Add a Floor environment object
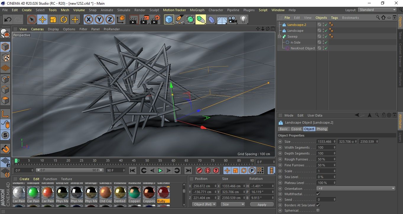Viewport: 403px width, 214px height. coord(222,20)
